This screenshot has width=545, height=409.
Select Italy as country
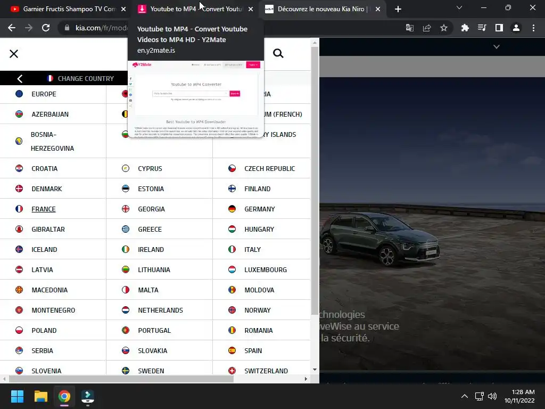252,249
